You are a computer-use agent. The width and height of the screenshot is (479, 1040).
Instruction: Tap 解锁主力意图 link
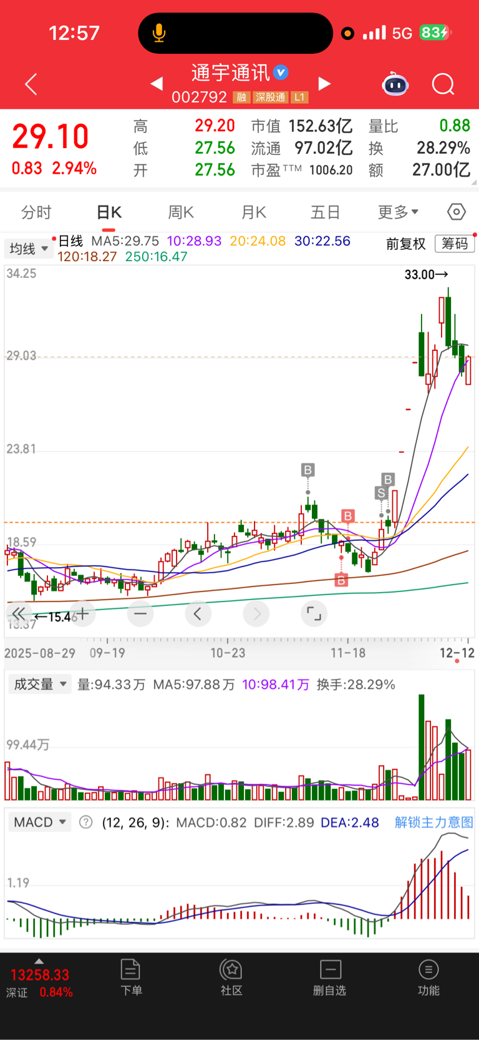click(434, 822)
